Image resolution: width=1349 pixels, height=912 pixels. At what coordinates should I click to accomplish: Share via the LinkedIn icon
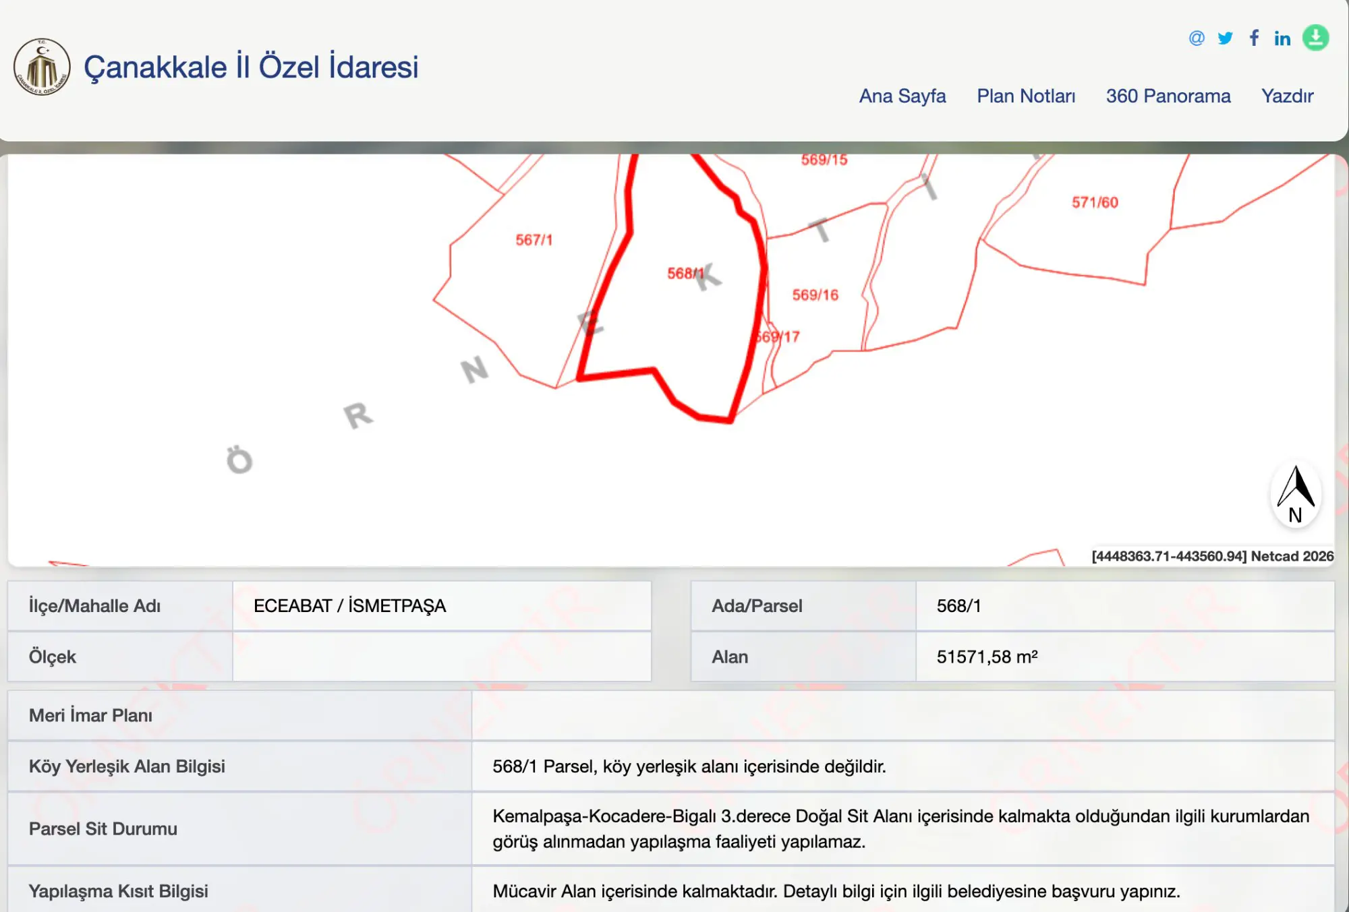pos(1282,38)
